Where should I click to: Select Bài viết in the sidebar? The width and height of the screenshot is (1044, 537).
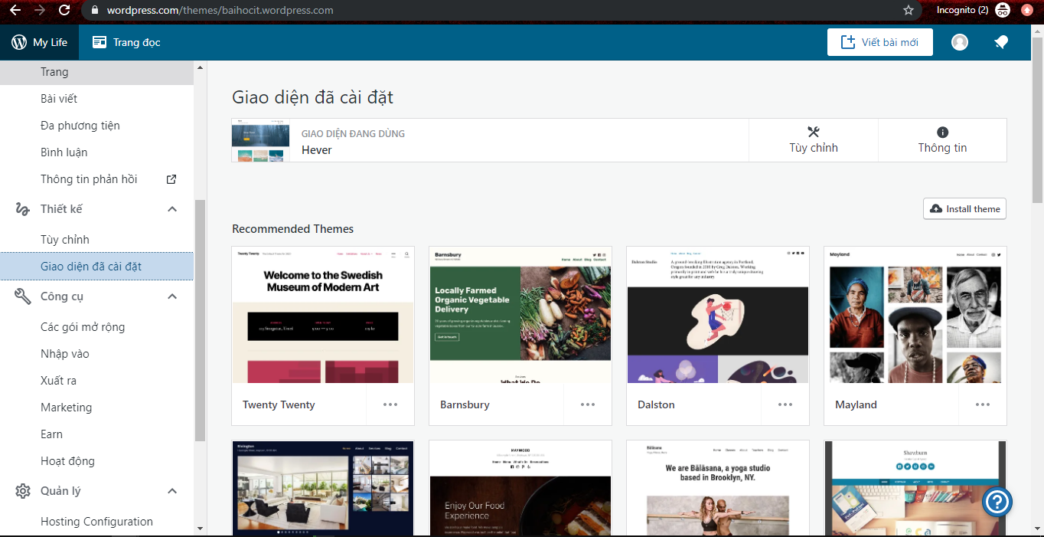click(x=59, y=99)
